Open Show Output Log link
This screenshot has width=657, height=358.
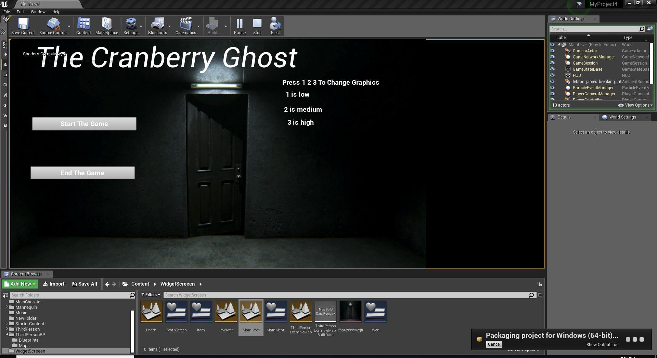602,345
